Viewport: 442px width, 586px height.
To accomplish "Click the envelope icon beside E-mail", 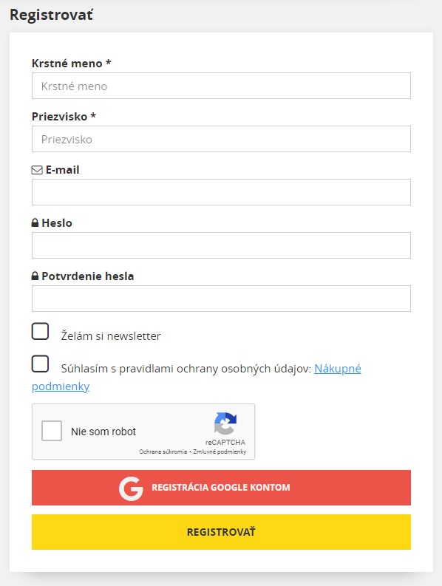I will tap(37, 170).
